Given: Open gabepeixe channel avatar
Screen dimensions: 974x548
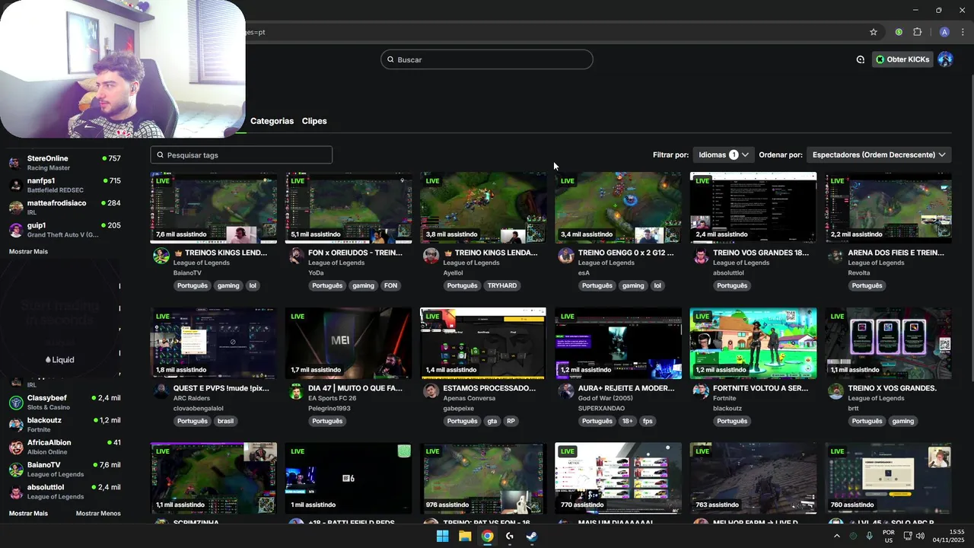Looking at the screenshot, I should (x=431, y=391).
